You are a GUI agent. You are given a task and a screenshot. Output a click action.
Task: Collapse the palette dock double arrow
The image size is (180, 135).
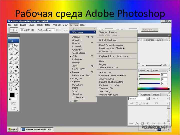(169, 35)
